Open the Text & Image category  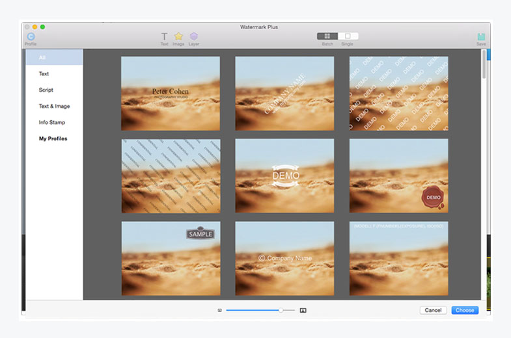pos(54,106)
